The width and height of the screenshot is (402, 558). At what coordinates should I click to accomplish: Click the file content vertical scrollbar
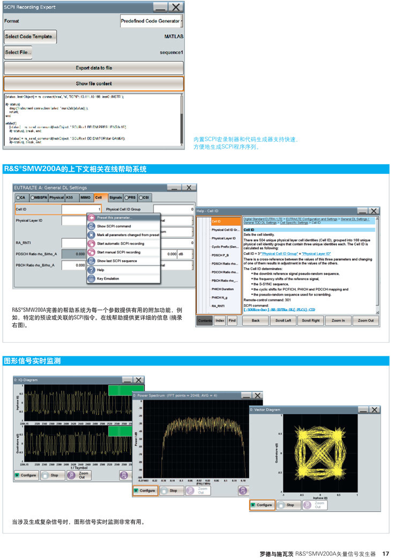(x=182, y=120)
